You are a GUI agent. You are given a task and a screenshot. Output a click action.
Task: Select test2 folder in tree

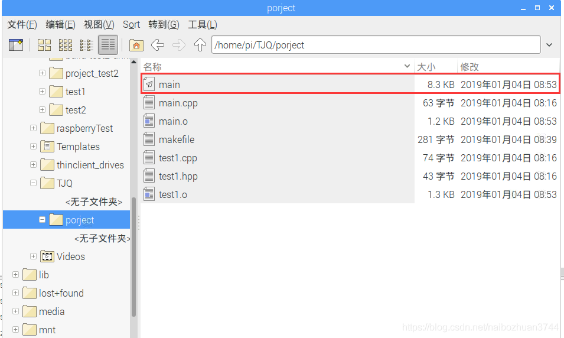coord(76,110)
